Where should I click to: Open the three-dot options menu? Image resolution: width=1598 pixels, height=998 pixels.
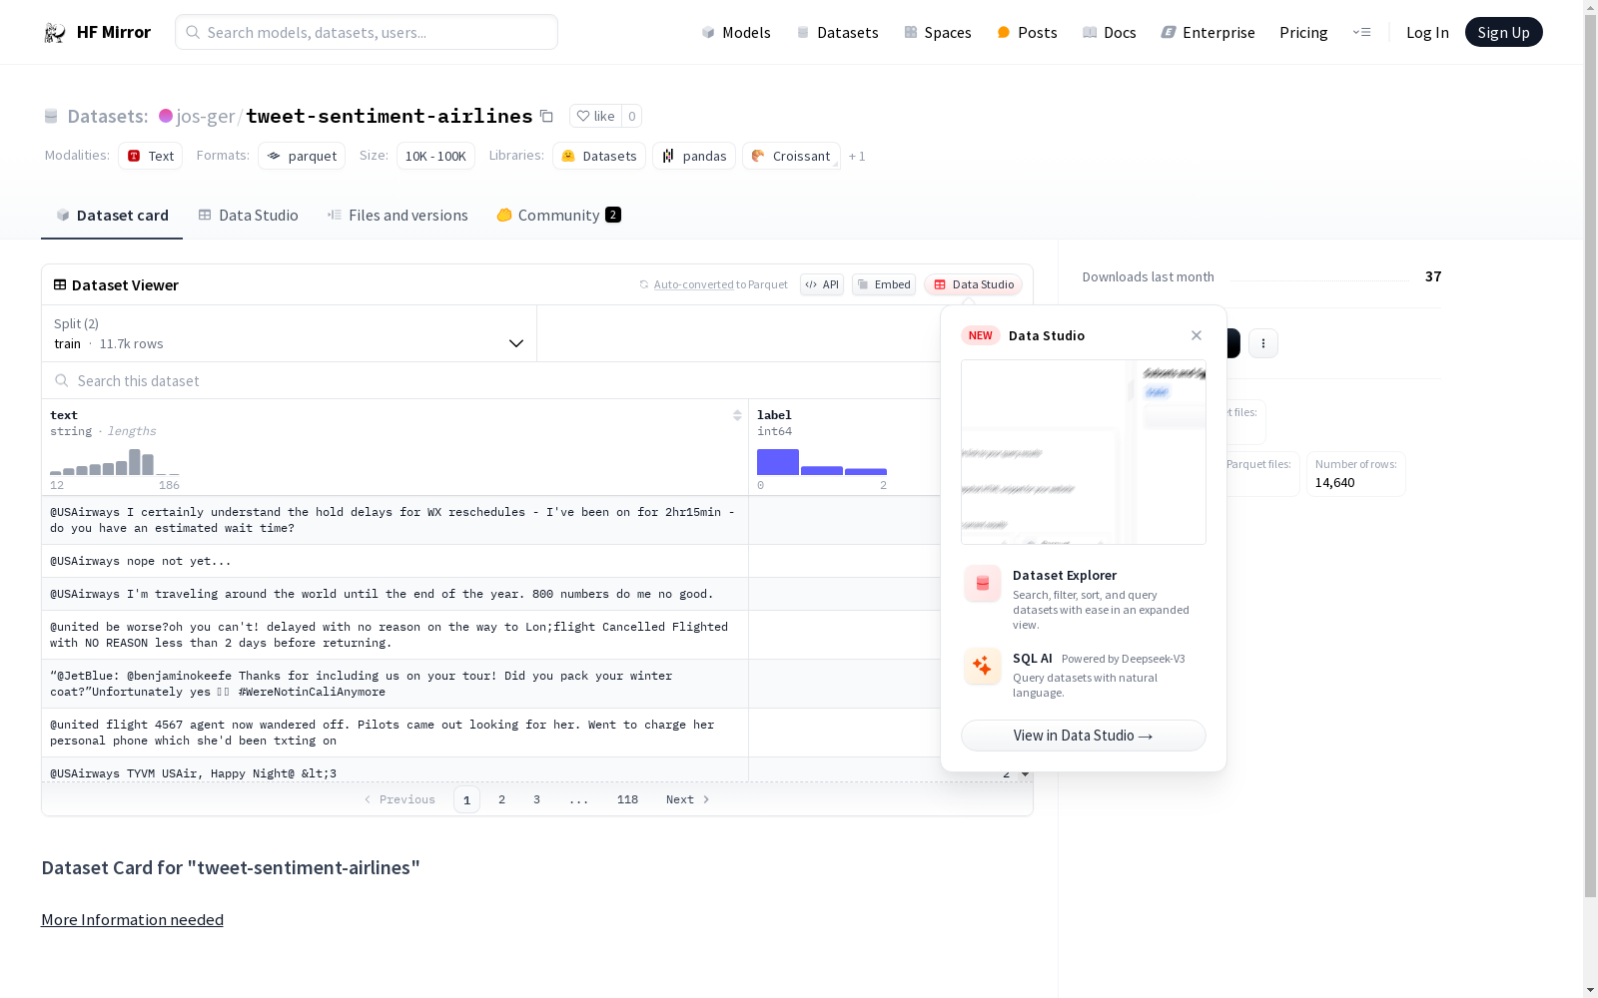[x=1263, y=343]
